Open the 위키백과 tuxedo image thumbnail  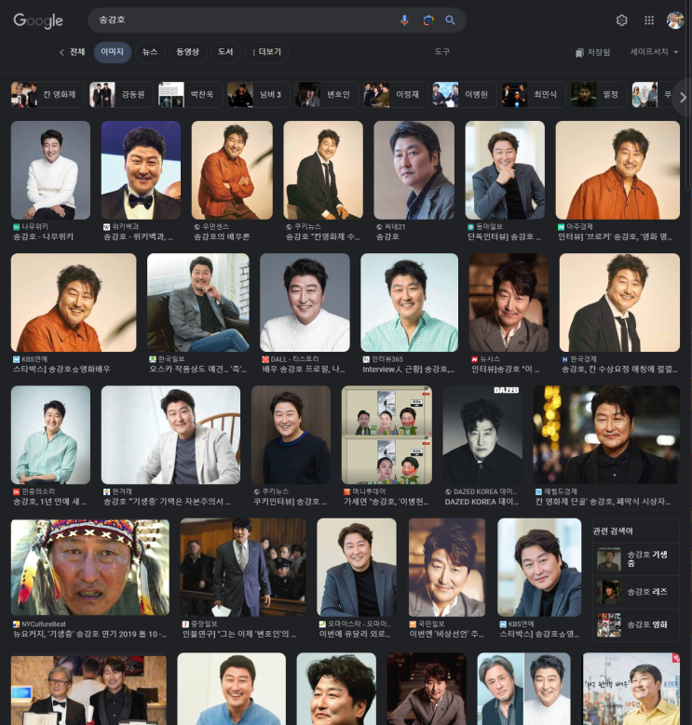141,170
